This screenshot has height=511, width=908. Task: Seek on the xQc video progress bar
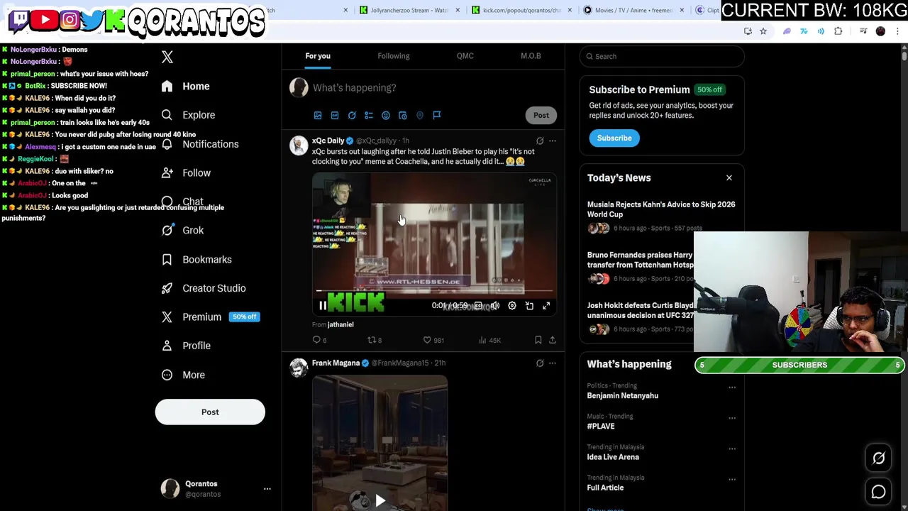(434, 291)
